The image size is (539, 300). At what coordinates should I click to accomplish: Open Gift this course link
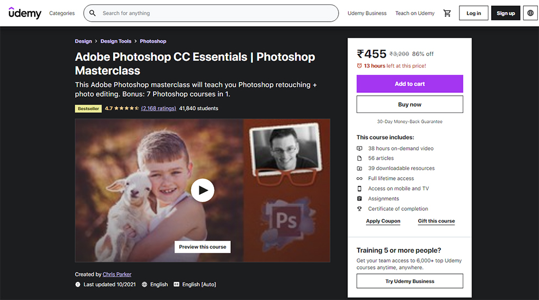pos(436,221)
